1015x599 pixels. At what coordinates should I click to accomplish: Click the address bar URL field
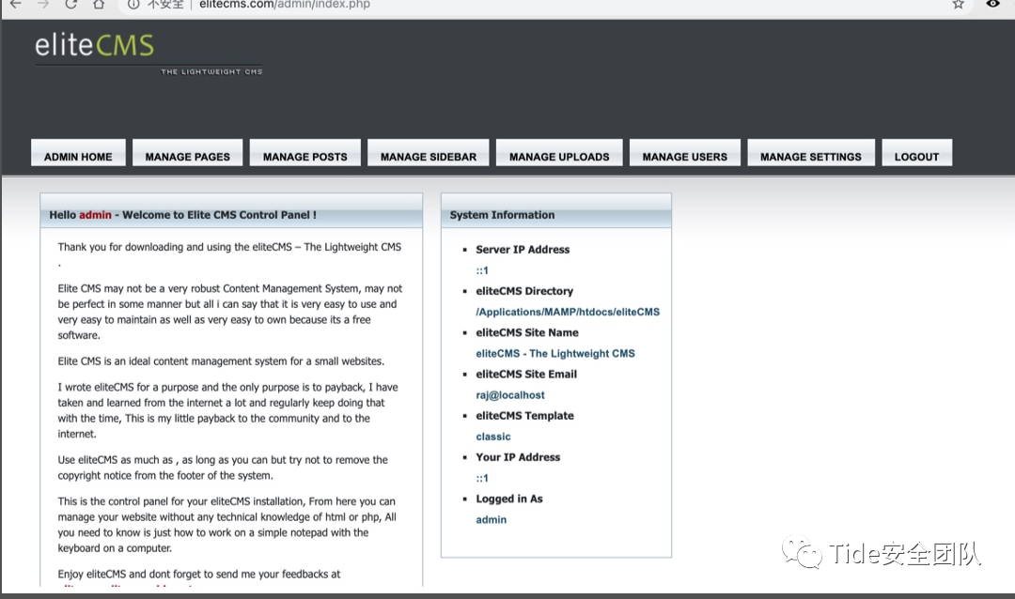click(x=544, y=5)
